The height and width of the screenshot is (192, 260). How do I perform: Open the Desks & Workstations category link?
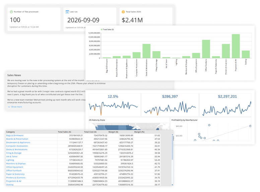coord(17,149)
